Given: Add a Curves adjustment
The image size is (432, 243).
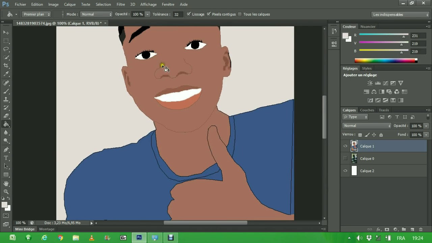Looking at the screenshot, I should pos(385,83).
